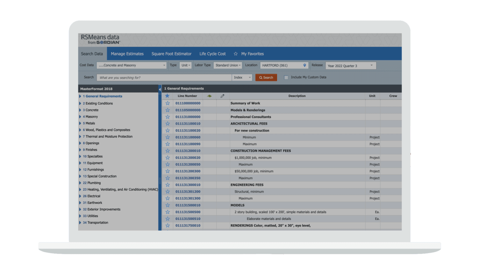479x272 pixels.
Task: Click the orange Search button
Action: coord(266,78)
